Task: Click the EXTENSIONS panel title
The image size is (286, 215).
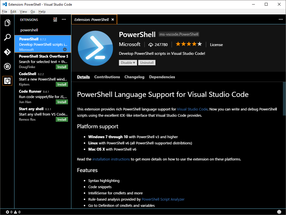Action: 29,20
